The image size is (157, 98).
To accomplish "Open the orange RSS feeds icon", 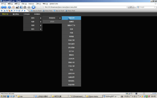I will coord(9,11).
